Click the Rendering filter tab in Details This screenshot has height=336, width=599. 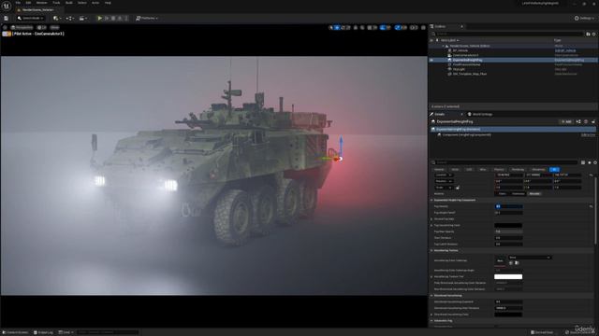[x=518, y=170]
